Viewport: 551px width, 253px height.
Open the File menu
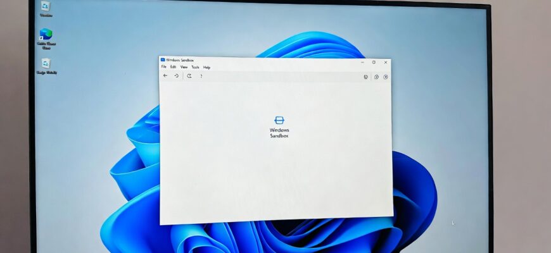pos(164,66)
